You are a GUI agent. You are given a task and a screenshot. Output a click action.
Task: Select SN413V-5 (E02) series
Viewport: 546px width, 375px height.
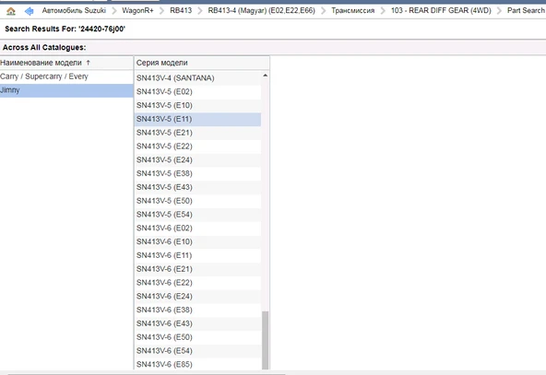(197, 92)
